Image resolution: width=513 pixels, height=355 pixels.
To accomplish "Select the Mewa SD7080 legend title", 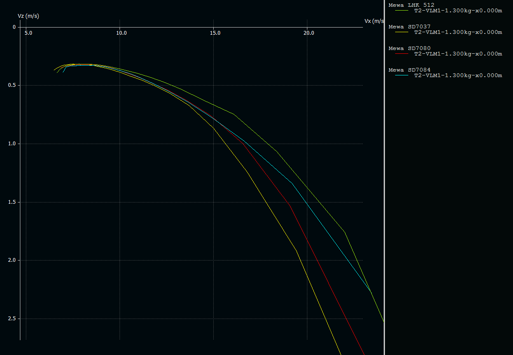I will click(410, 48).
